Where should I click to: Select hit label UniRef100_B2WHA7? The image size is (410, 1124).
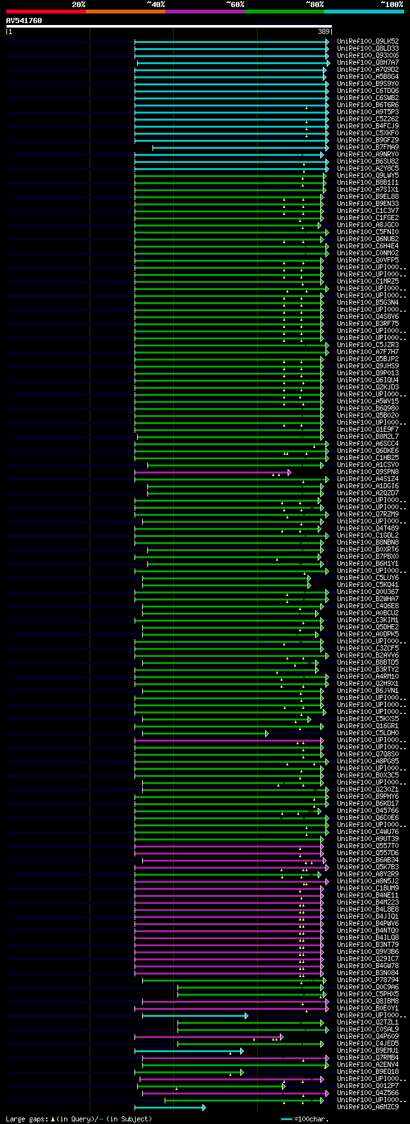click(368, 599)
